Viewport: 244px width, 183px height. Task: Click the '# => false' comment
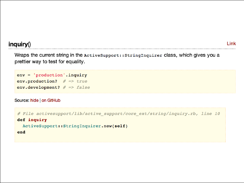pos(76,87)
